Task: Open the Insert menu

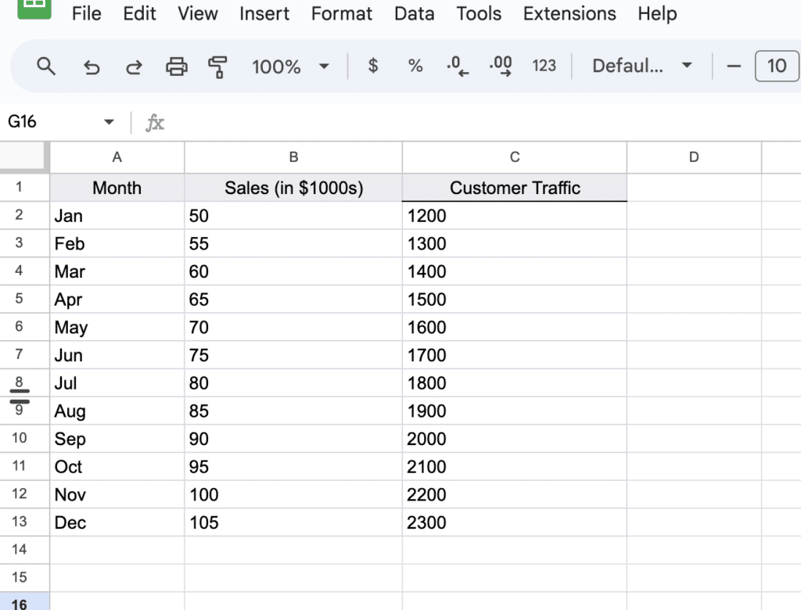Action: pos(264,13)
